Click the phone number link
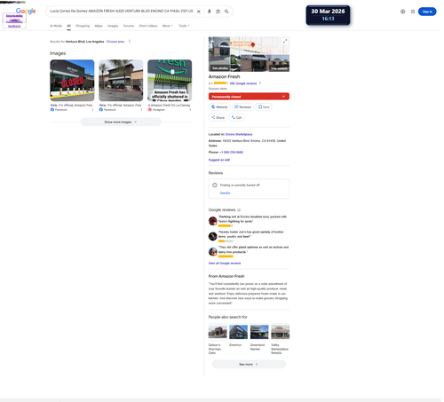The width and height of the screenshot is (444, 402). point(231,153)
